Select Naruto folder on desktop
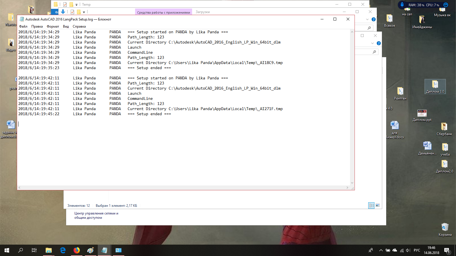This screenshot has width=456, height=256. (x=11, y=20)
